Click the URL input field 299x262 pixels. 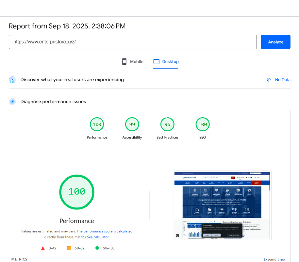pos(132,42)
